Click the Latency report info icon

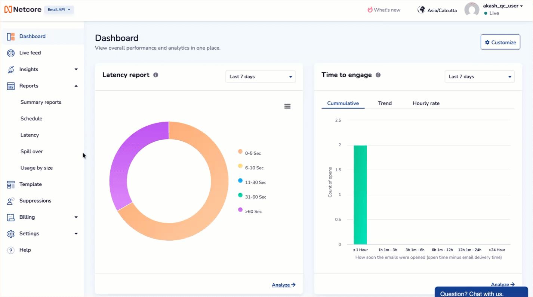[156, 75]
